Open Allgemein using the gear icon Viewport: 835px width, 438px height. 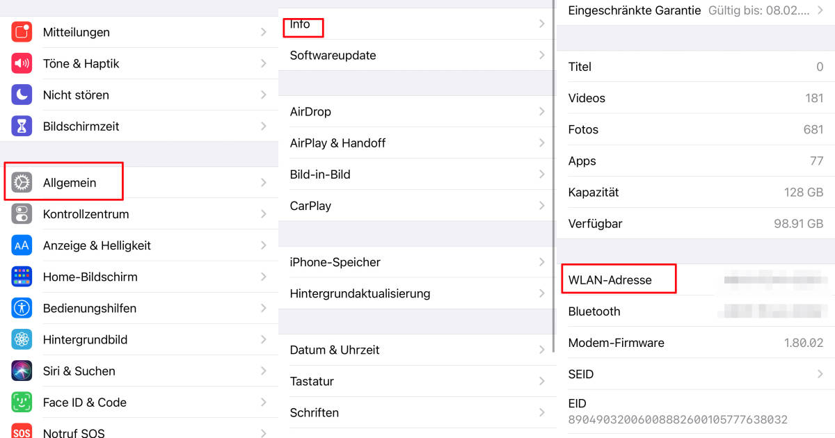click(x=22, y=182)
